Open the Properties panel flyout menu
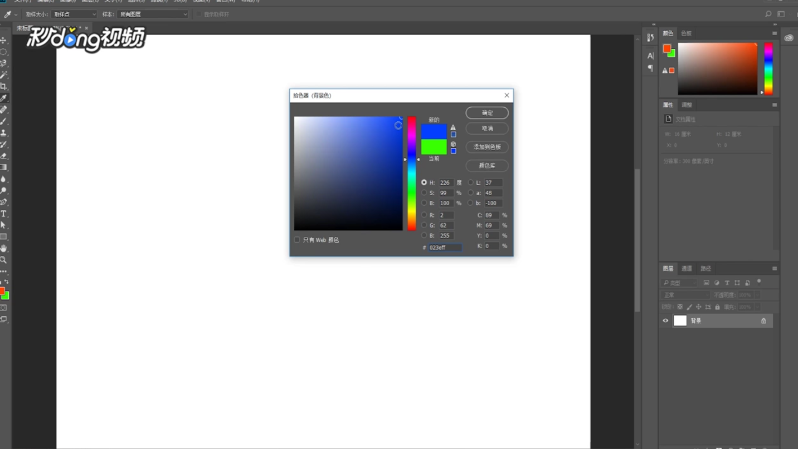Image resolution: width=798 pixels, height=449 pixels. coord(775,105)
